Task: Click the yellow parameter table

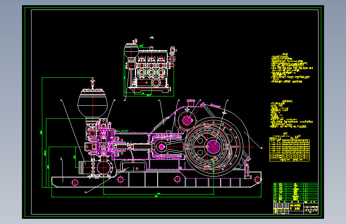Action: tap(289, 150)
